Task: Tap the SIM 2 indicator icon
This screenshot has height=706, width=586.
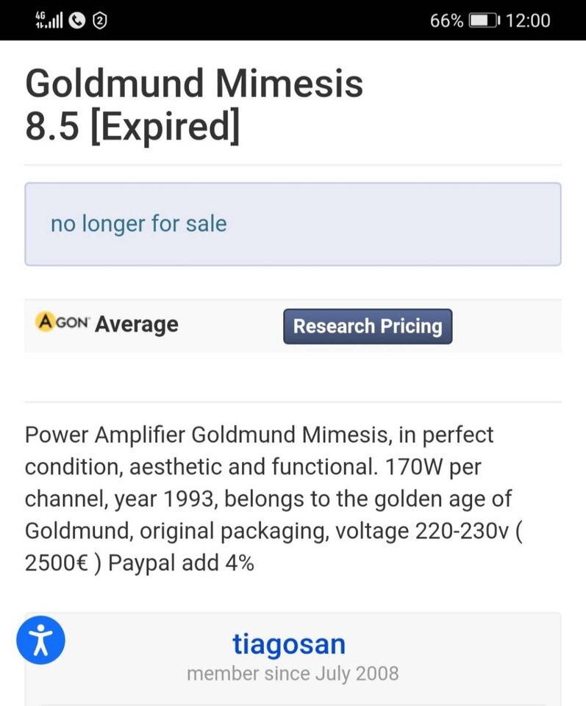Action: pyautogui.click(x=100, y=21)
